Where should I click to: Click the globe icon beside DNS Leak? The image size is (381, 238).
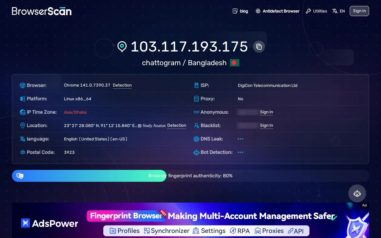tap(196, 139)
